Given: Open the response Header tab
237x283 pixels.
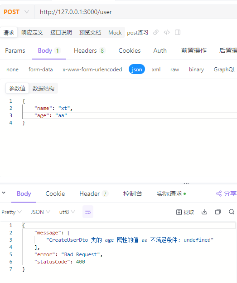Looking at the screenshot, I should (x=94, y=194).
